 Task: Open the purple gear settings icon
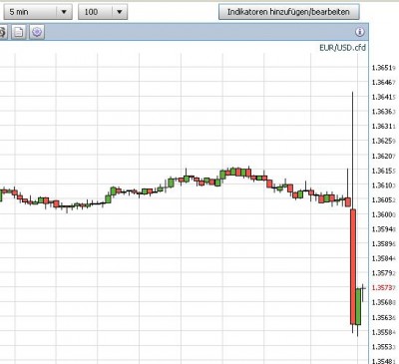click(x=37, y=32)
